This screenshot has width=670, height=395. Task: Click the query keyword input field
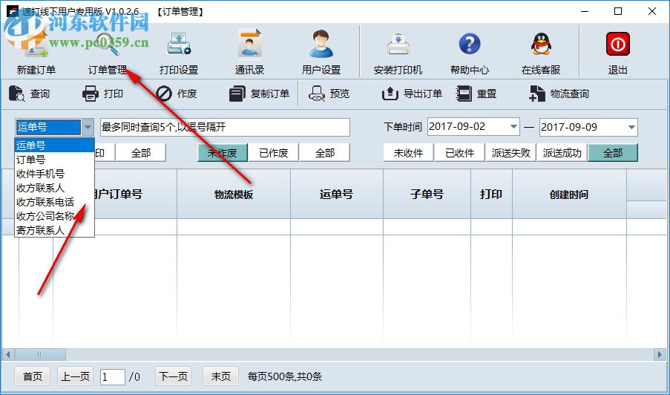click(225, 127)
